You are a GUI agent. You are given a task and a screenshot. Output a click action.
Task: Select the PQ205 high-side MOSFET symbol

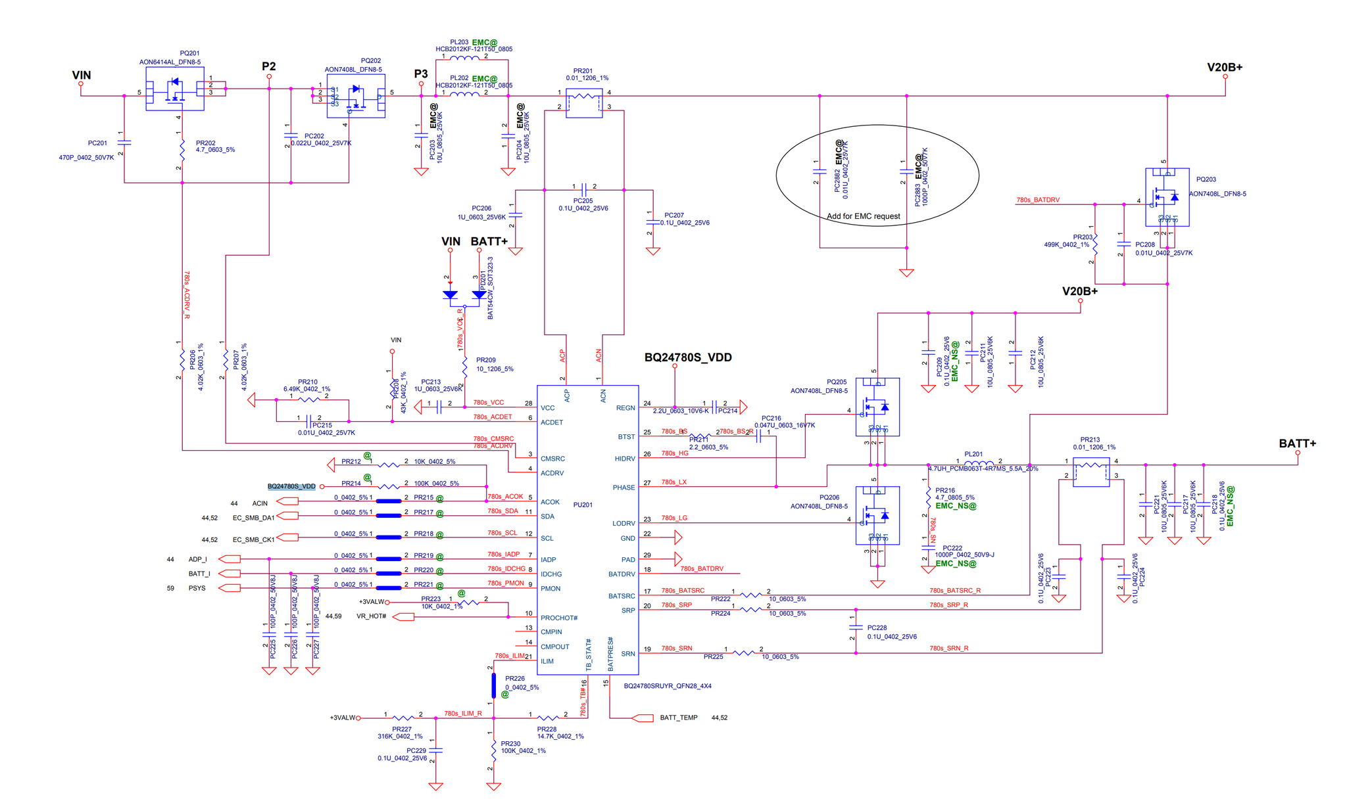tap(877, 407)
